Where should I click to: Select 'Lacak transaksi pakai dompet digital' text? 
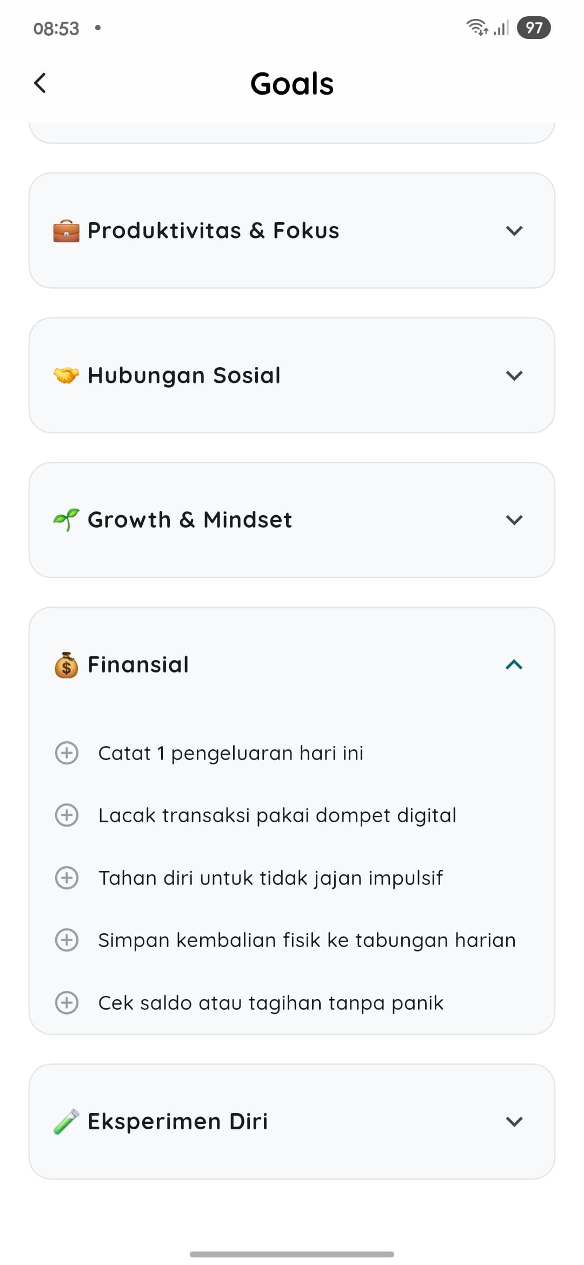pos(277,816)
